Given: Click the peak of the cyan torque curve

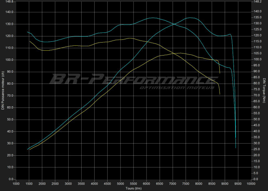Looking at the screenshot, I should point(152,18).
